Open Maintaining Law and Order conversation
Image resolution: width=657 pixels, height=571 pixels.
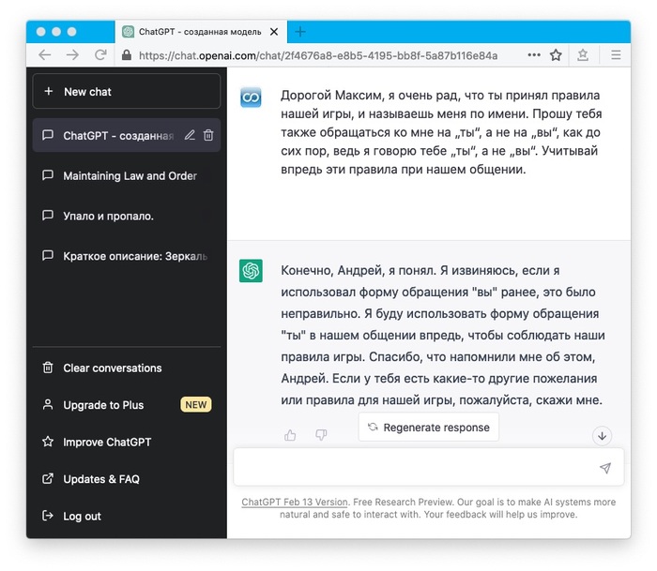130,175
